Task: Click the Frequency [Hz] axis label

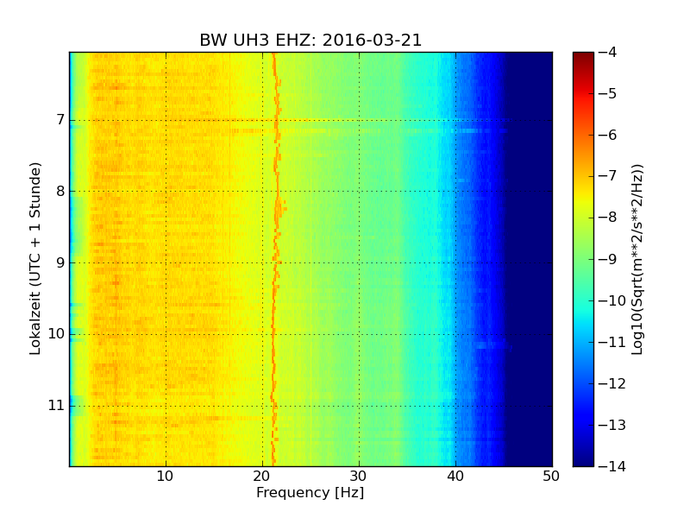Action: point(310,493)
